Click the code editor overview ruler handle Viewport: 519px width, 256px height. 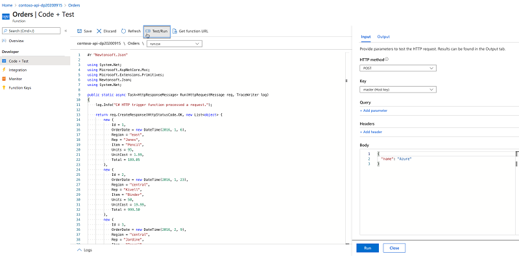pos(346,81)
